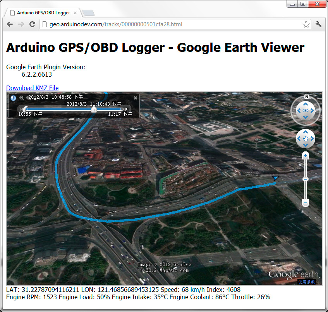Rotate view left with look joystick
Screen dimensions: 328x312
click(299, 111)
